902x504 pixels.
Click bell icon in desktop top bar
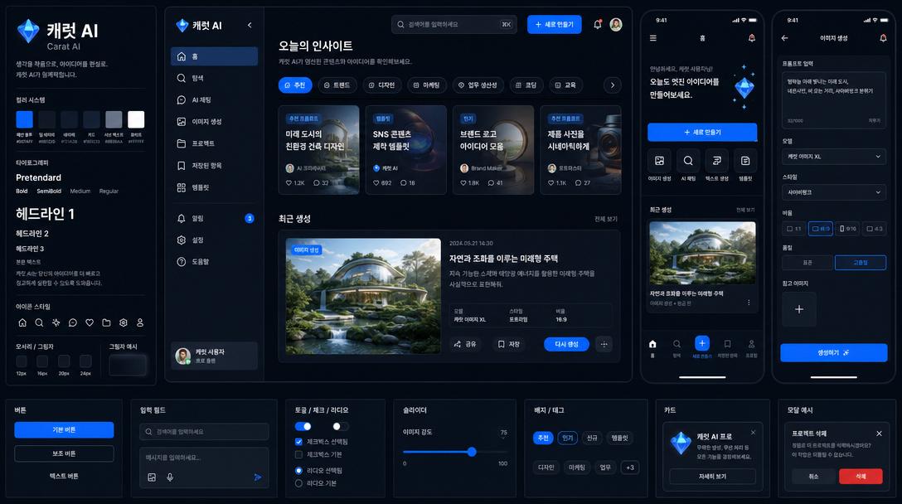point(598,25)
